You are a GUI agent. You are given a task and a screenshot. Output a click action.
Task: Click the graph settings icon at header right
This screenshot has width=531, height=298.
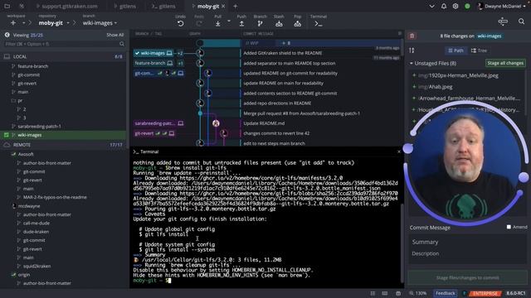tap(400, 33)
